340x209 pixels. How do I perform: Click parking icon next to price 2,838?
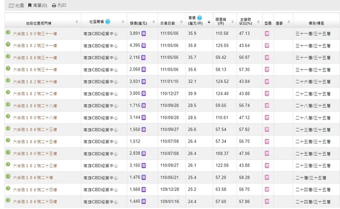144,153
